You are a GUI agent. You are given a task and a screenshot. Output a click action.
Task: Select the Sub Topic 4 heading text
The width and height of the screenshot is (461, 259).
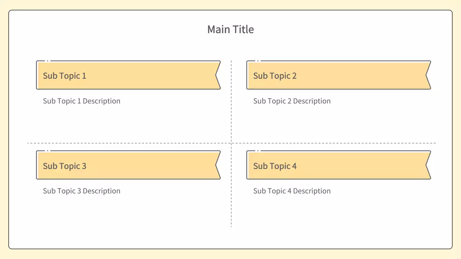pos(275,166)
